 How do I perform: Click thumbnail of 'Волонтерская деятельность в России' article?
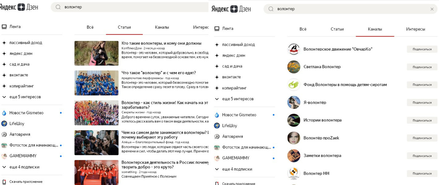pyautogui.click(x=96, y=172)
